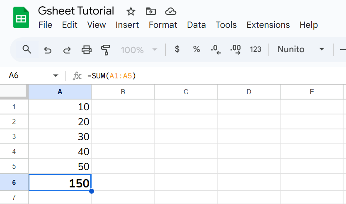The image size is (346, 204).
Task: Print the spreadsheet using printer icon
Action: (86, 50)
